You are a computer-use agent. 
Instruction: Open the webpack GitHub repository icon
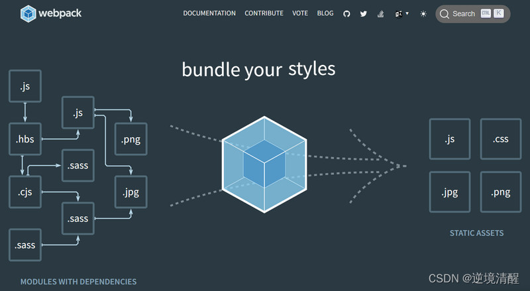[346, 14]
